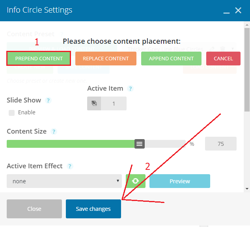Enable the Slide Show checkbox
250x227 pixels.
tap(12, 113)
